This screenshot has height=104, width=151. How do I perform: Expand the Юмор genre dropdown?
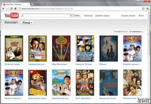point(27,23)
